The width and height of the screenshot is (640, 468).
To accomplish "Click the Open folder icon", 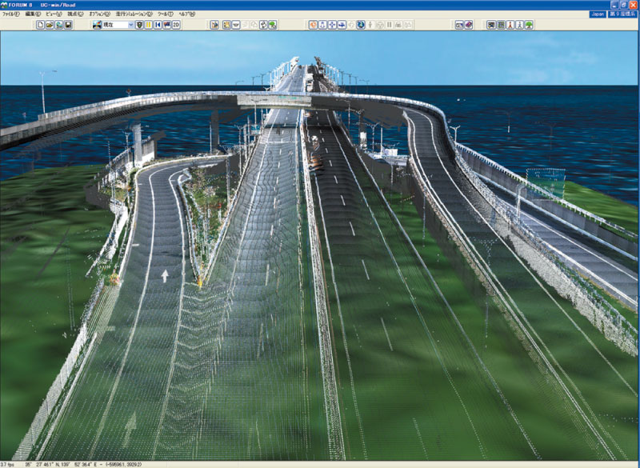I will (50, 25).
